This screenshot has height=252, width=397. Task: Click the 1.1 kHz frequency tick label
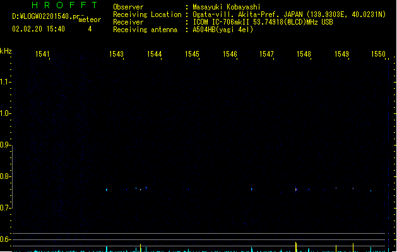click(x=5, y=82)
